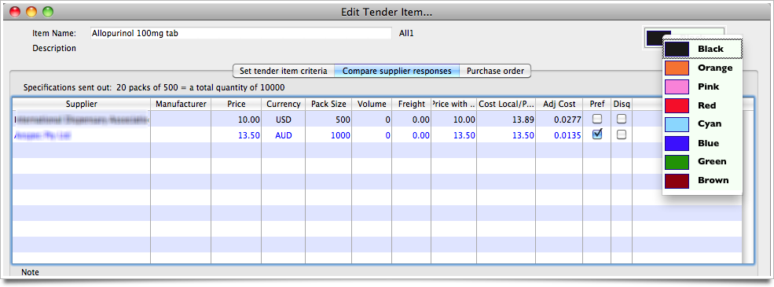774x287 pixels.
Task: Choose Cyan from the color menu
Action: (x=702, y=124)
